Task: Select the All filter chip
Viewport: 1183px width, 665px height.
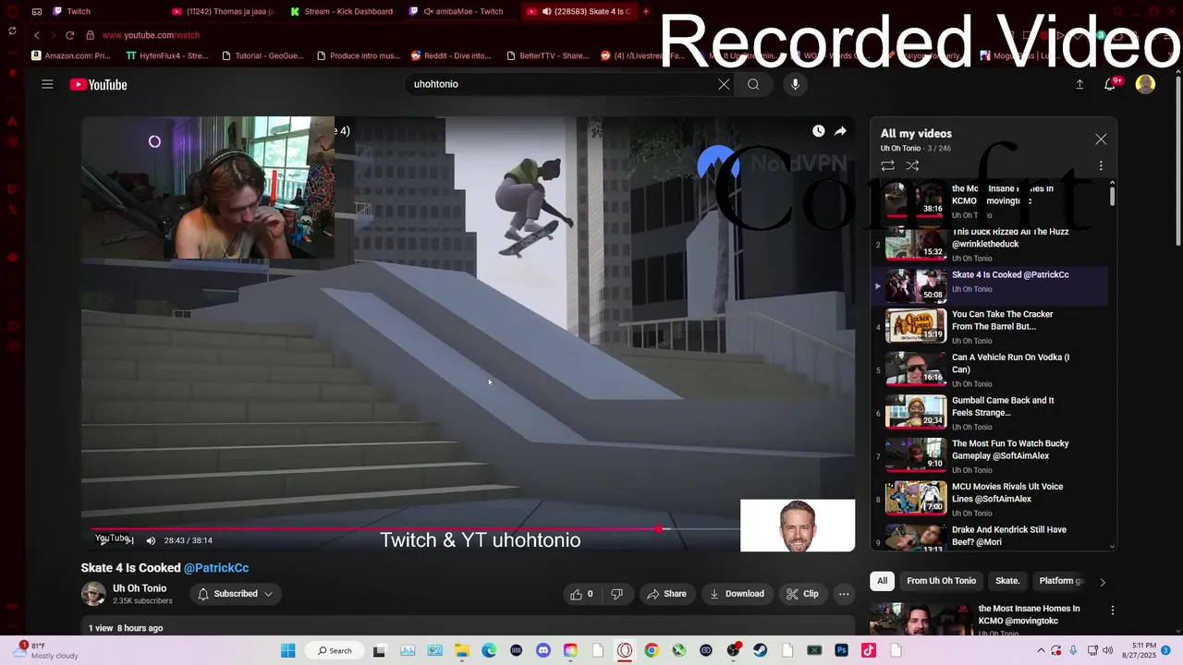Action: (882, 581)
